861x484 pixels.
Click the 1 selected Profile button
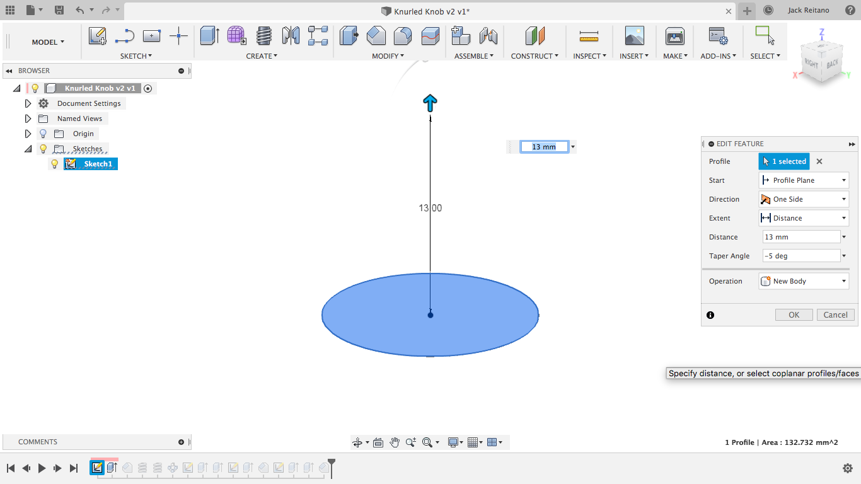point(784,161)
